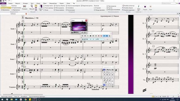The width and height of the screenshot is (180, 101).
Task: Toggle the Скрытые объекты checkbox
Action: 55,6
